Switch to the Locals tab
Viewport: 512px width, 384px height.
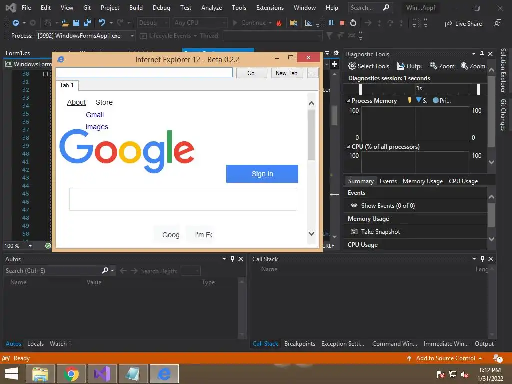click(x=35, y=344)
